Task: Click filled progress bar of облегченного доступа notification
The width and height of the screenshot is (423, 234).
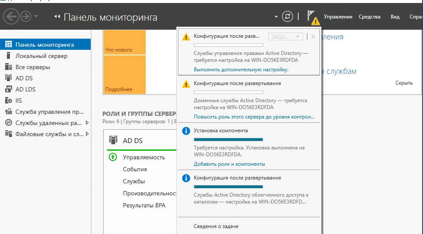Action: (x=228, y=186)
